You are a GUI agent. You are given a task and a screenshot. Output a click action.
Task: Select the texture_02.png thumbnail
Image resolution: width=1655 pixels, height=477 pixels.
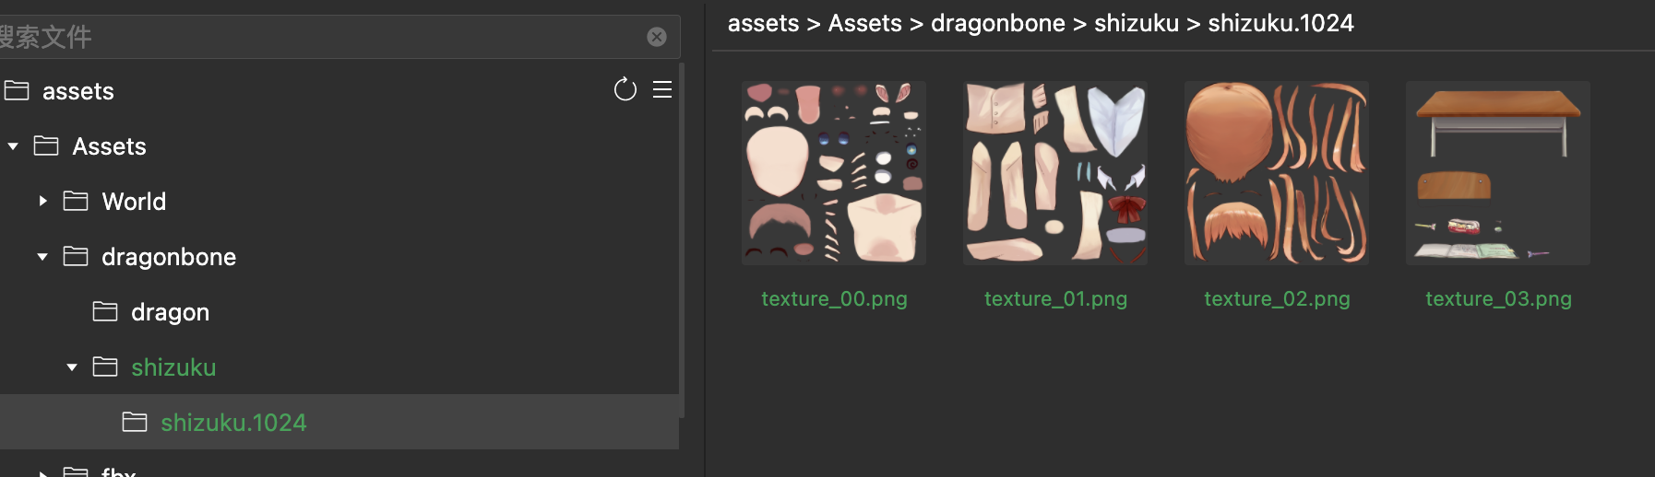[x=1277, y=173]
